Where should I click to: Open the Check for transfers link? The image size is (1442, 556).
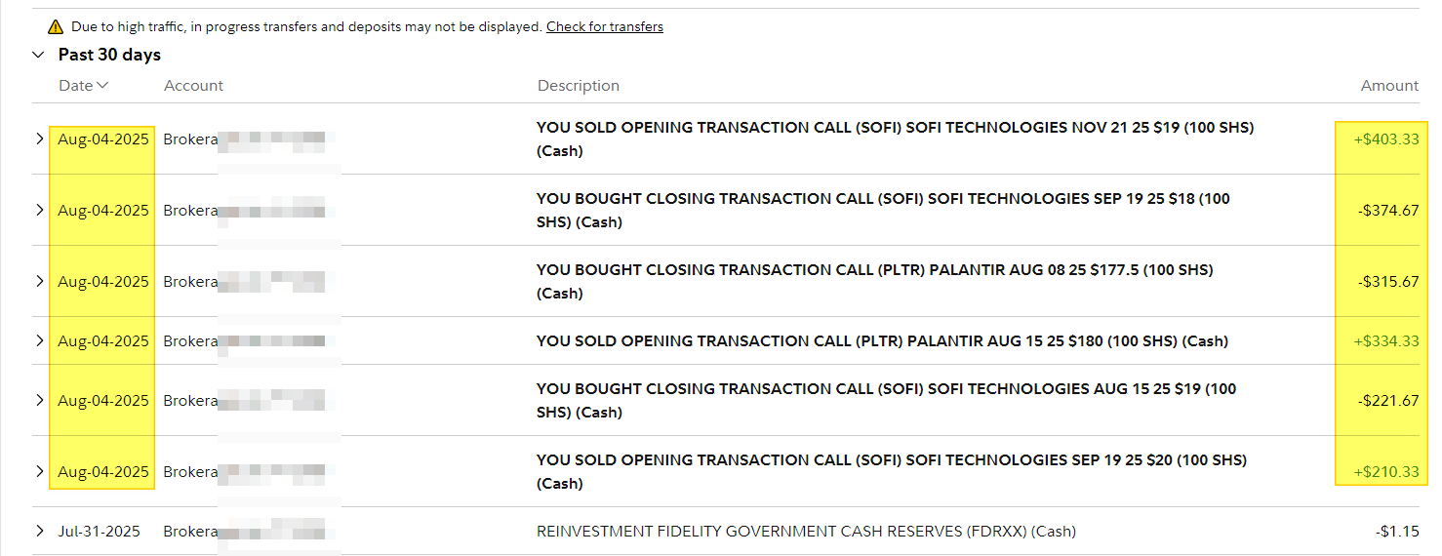coord(605,27)
